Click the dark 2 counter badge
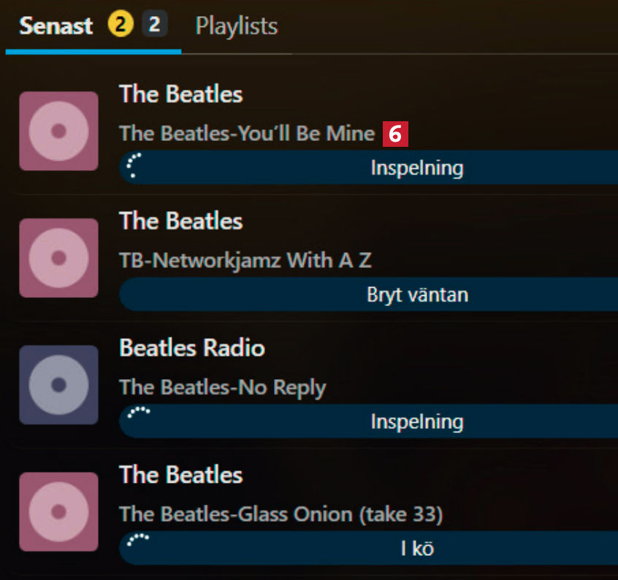This screenshot has height=580, width=618. coord(154,26)
